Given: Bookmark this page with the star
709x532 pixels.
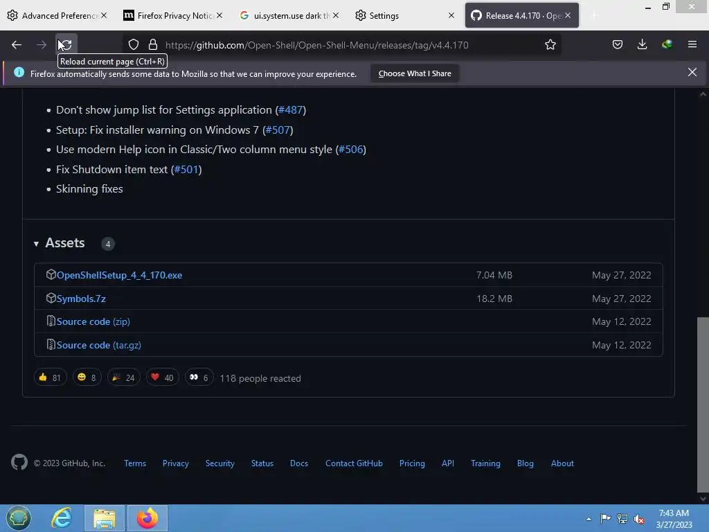Looking at the screenshot, I should [550, 44].
